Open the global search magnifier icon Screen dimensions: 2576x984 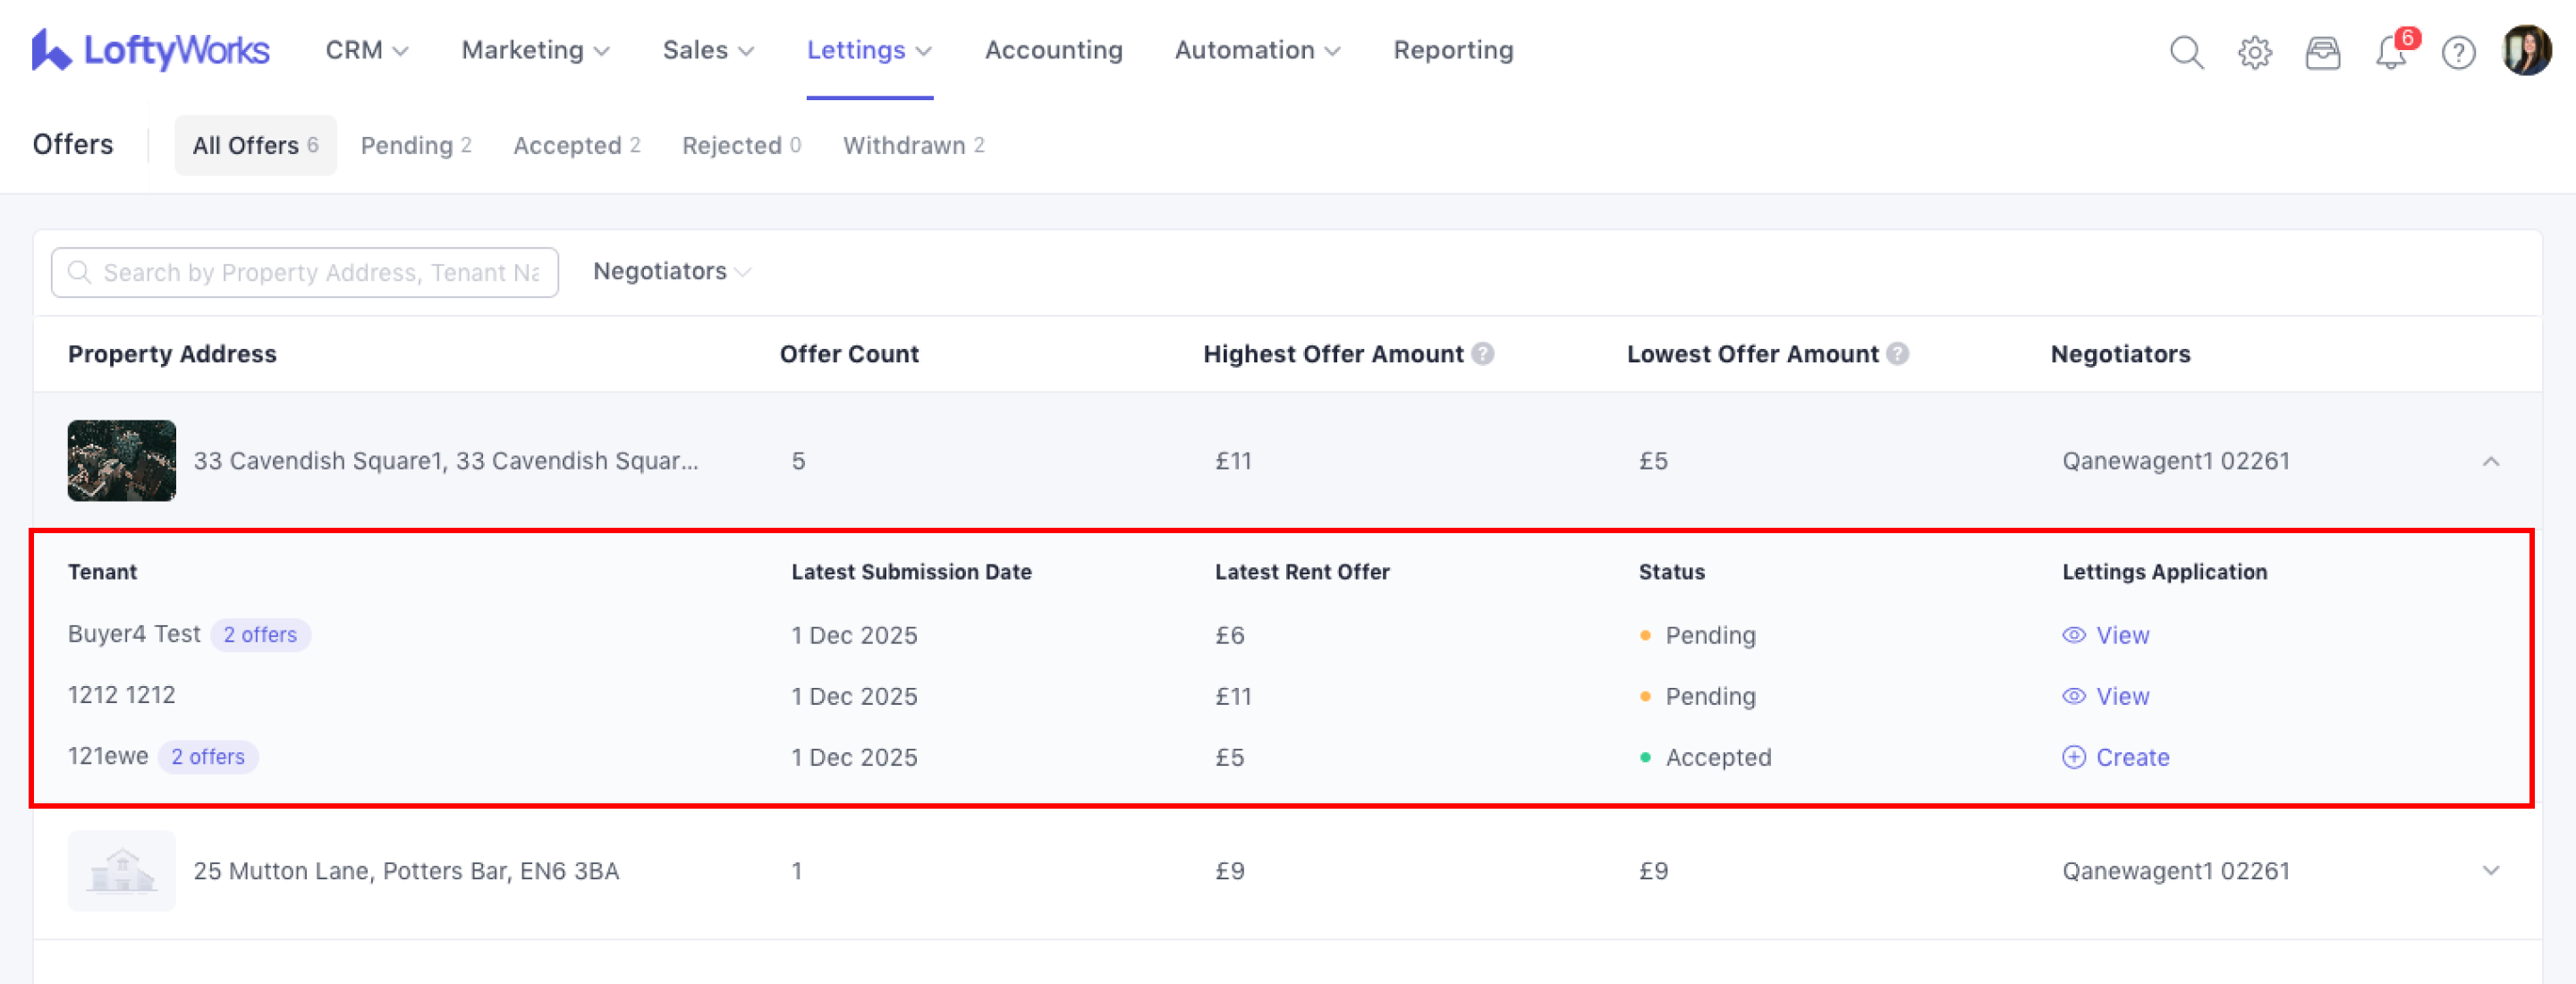(2186, 51)
